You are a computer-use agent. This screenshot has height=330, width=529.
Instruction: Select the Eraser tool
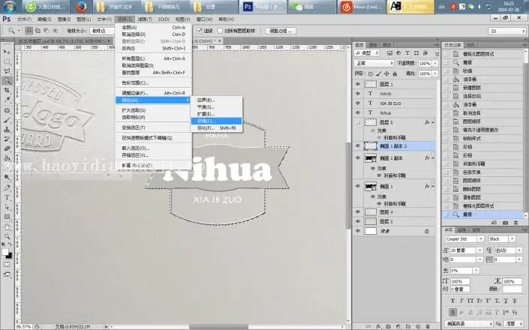click(7, 148)
